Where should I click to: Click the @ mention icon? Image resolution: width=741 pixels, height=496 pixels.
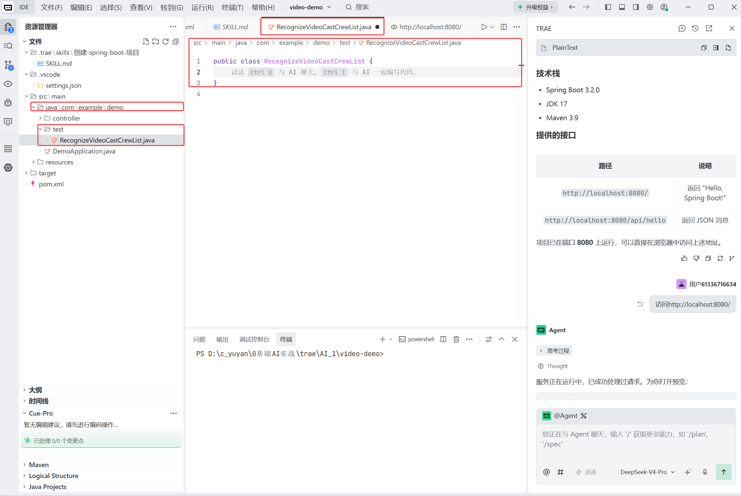click(x=547, y=472)
